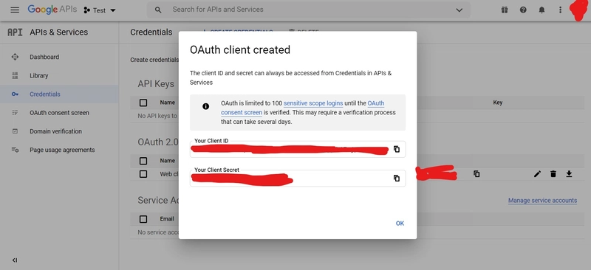This screenshot has height=270, width=591.
Task: Copy Your Client Secret value
Action: 397,178
